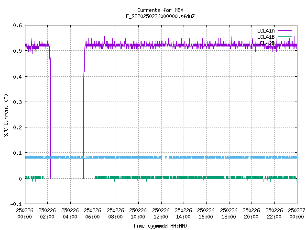The height and width of the screenshot is (230, 306).
Task: Click the x-axis tick label 250226 08:00
Action: 115,214
